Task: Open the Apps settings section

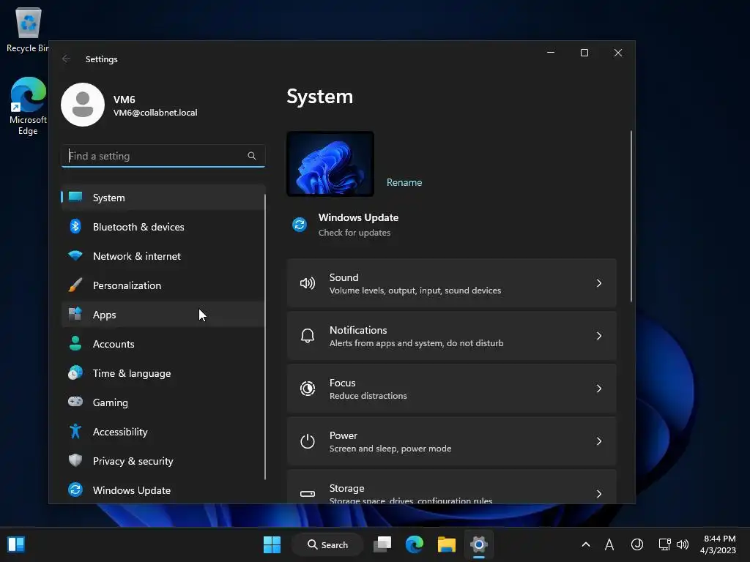Action: pos(163,315)
